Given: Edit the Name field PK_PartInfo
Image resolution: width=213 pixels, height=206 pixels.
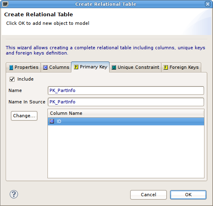Looking at the screenshot, I should [x=126, y=90].
